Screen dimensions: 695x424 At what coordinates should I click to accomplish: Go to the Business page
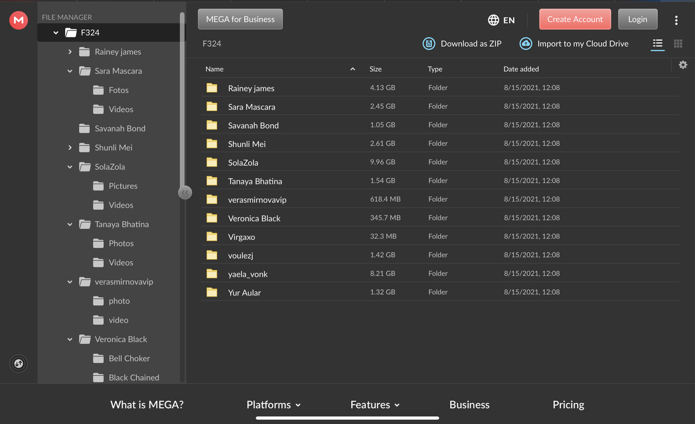[x=470, y=404]
